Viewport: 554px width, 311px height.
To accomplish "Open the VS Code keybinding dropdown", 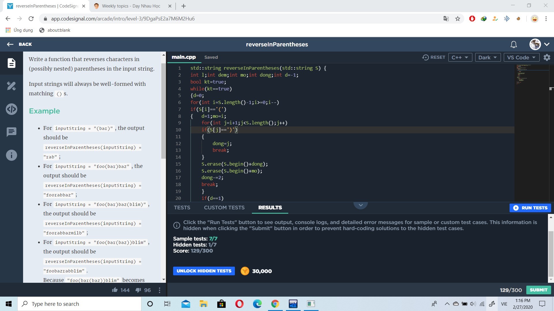I will point(521,57).
